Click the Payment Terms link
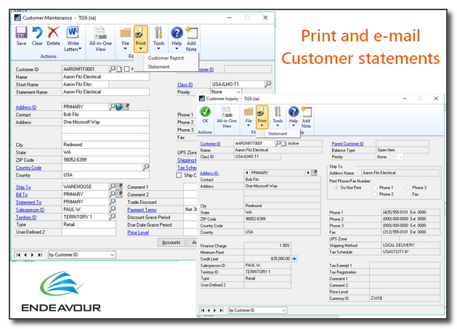 click(142, 209)
